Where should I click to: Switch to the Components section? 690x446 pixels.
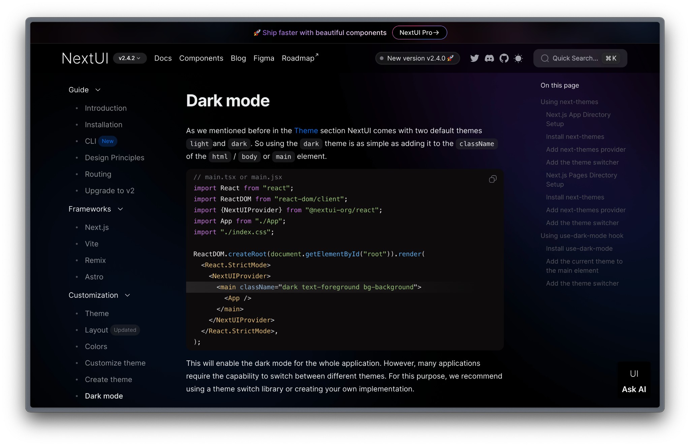(201, 58)
